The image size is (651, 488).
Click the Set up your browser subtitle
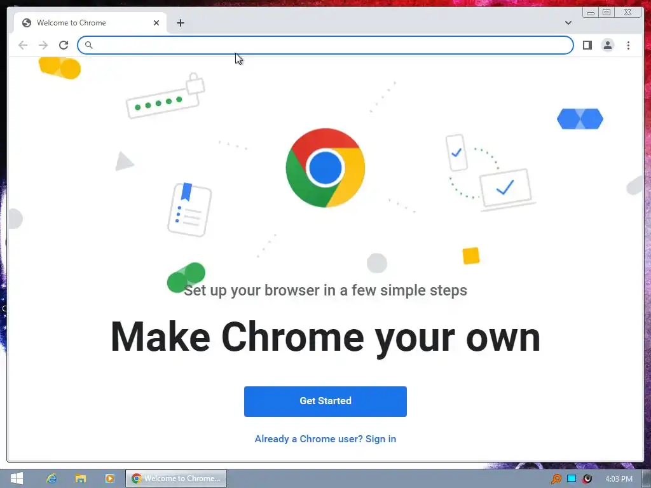coord(325,290)
